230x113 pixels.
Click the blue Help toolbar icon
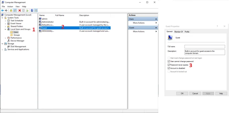pyautogui.click(x=32, y=11)
